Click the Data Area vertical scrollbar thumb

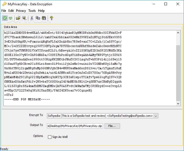[x=178, y=73]
